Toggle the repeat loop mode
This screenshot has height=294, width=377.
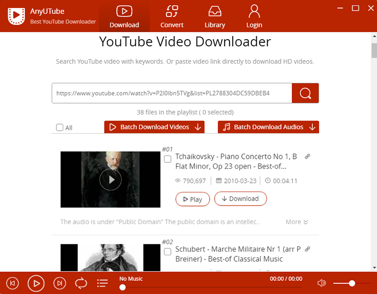click(x=81, y=283)
